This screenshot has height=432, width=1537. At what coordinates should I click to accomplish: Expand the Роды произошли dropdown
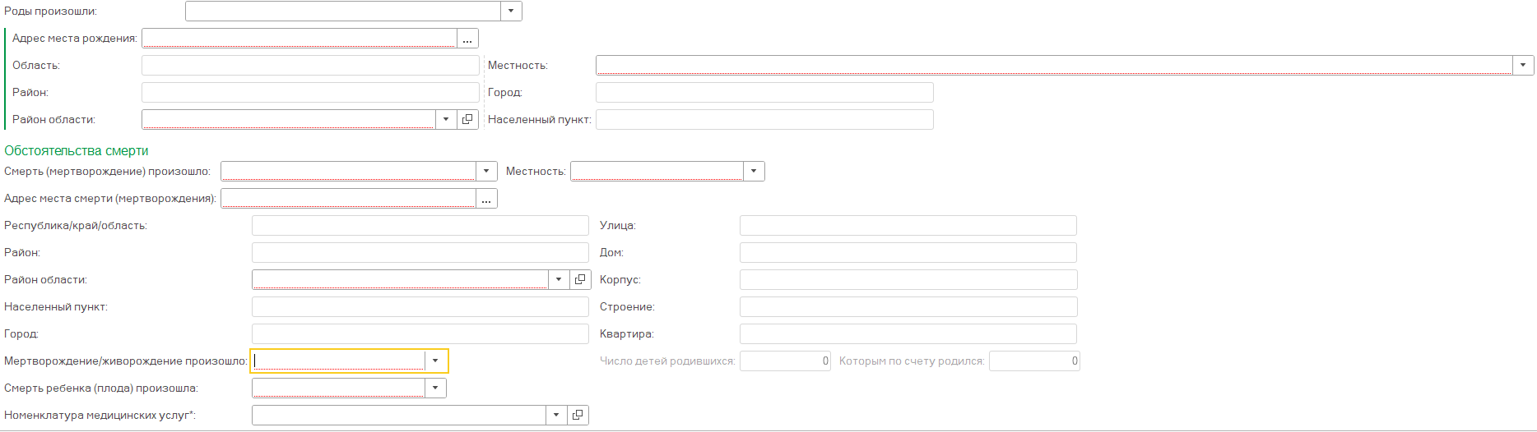point(511,11)
